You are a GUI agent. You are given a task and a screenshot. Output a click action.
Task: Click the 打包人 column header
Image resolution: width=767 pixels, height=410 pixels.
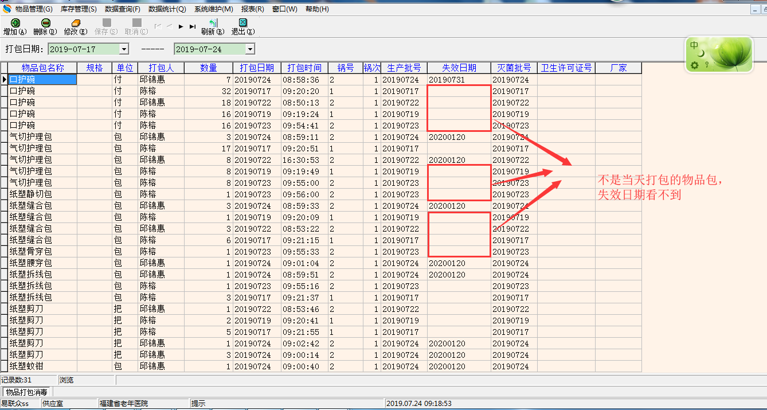(x=161, y=68)
